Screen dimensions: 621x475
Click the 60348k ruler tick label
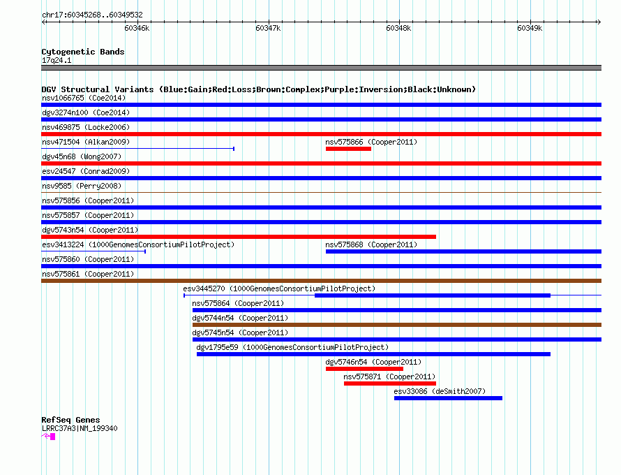399,28
